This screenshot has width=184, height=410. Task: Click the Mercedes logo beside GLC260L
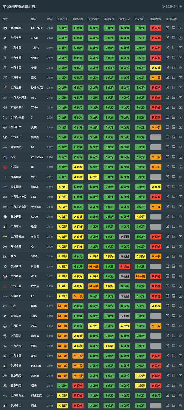coord(5,28)
